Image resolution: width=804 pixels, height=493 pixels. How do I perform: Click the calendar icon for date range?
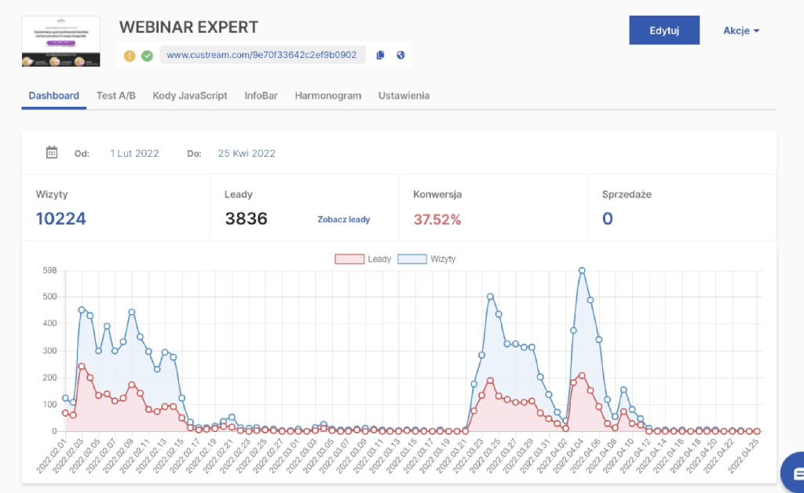tap(52, 152)
